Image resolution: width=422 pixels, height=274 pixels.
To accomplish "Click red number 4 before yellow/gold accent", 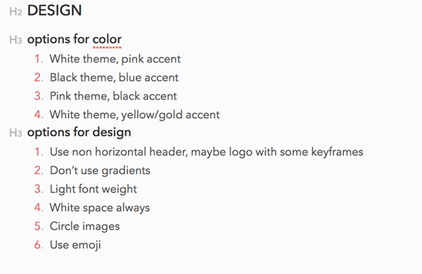I will coord(39,115).
